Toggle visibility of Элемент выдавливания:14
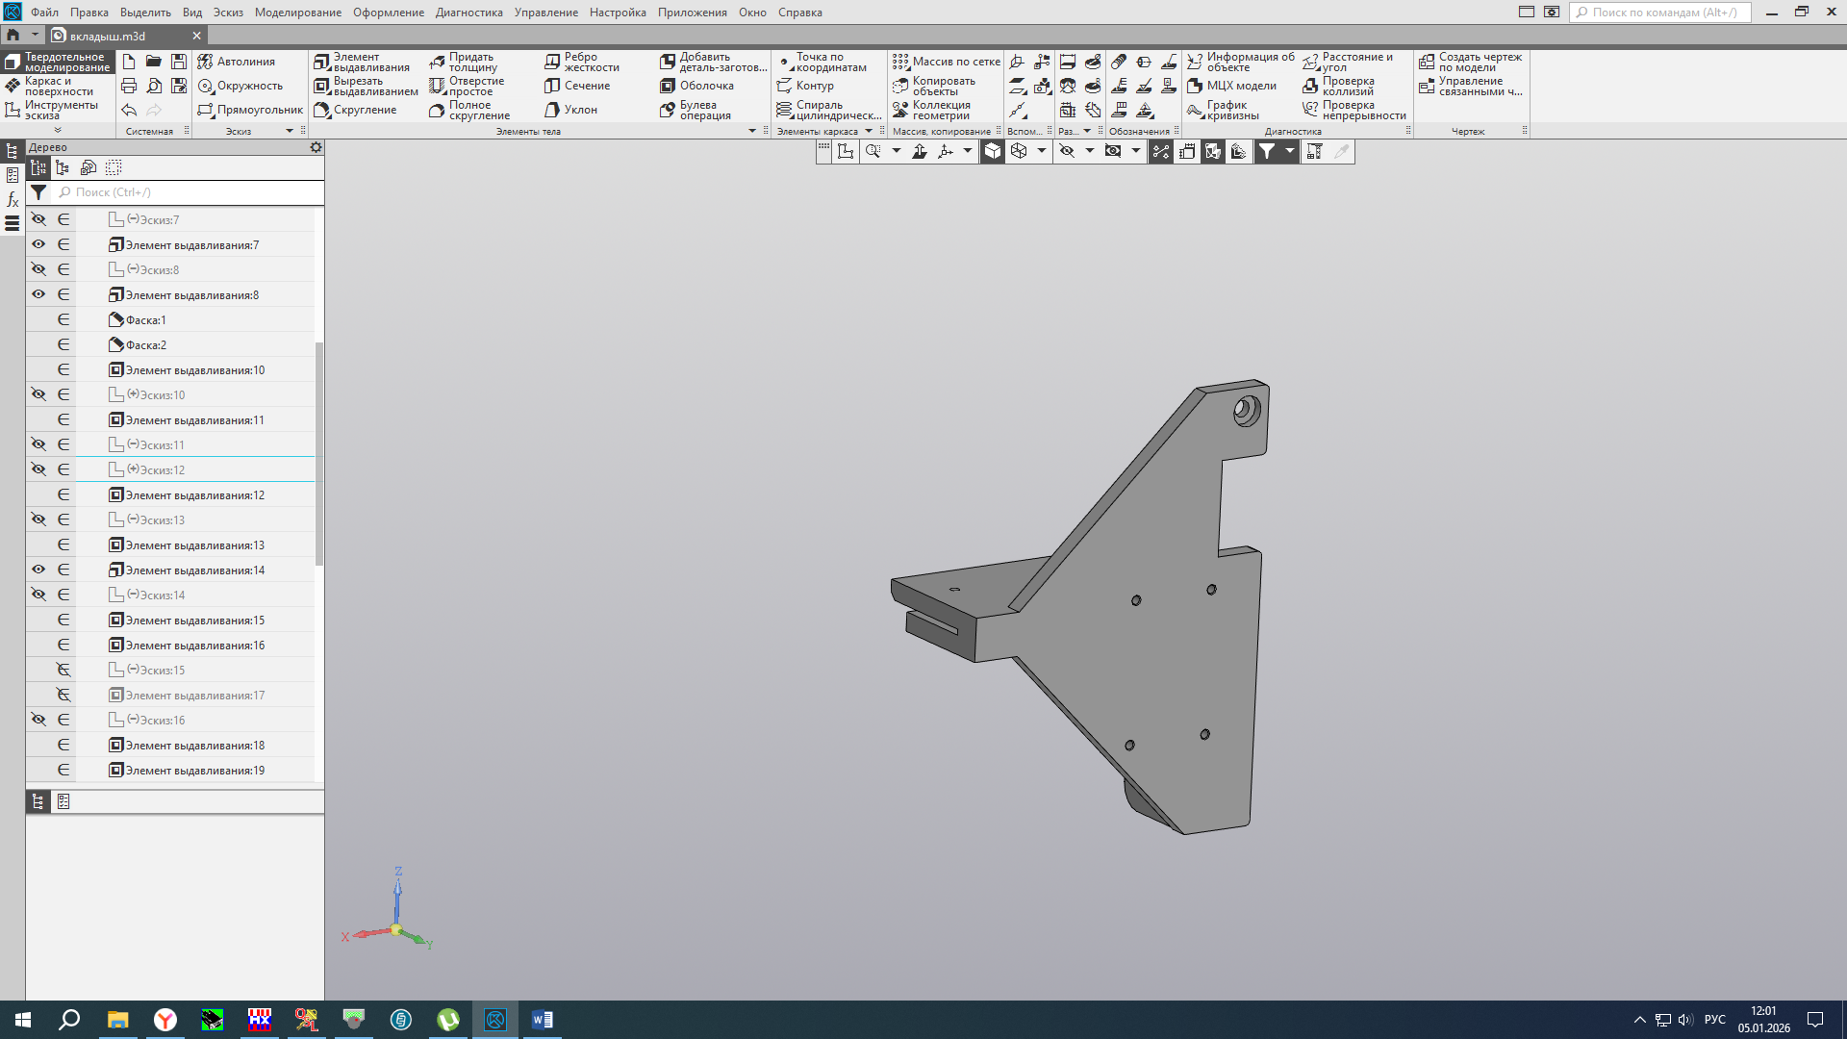This screenshot has height=1039, width=1847. tap(38, 570)
